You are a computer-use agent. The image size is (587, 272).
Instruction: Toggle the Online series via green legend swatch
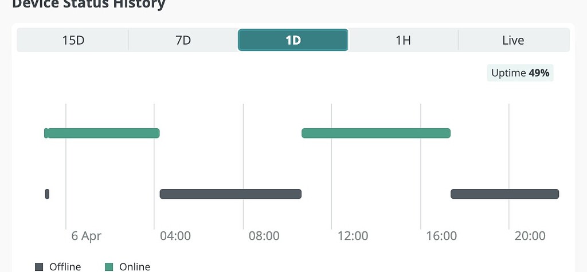point(109,266)
